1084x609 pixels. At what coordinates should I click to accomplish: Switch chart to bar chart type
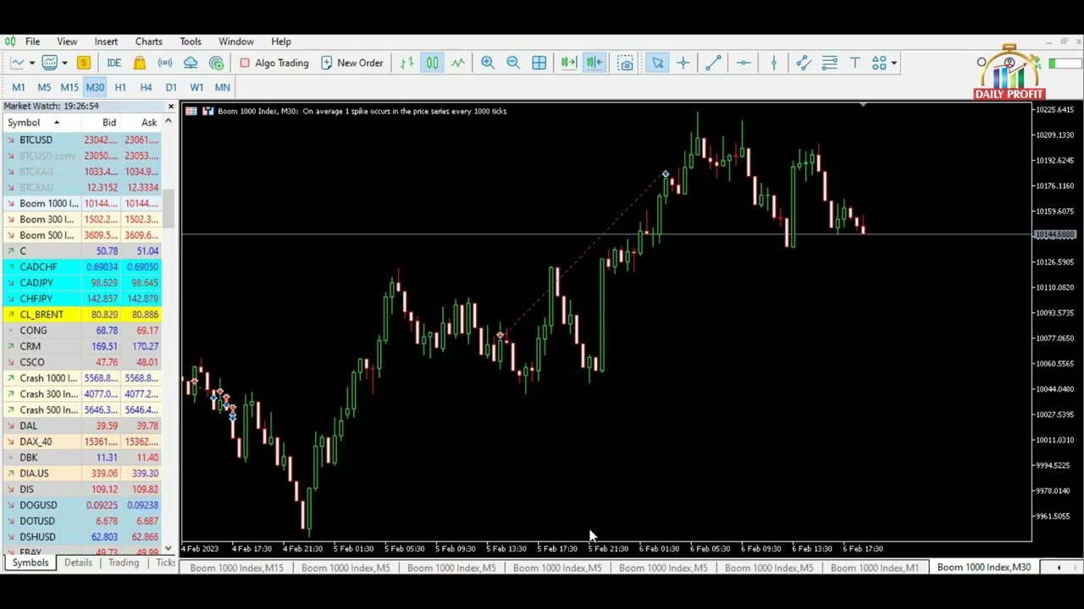point(407,63)
